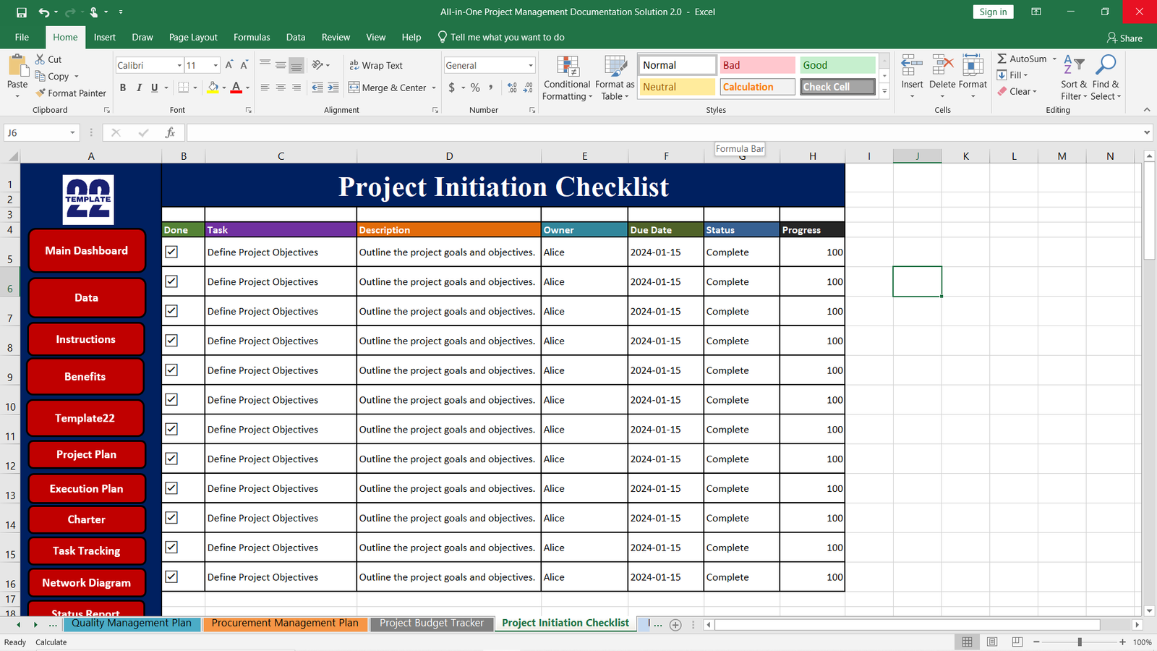Click Increase Font Size icon
This screenshot has width=1157, height=651.
(229, 65)
